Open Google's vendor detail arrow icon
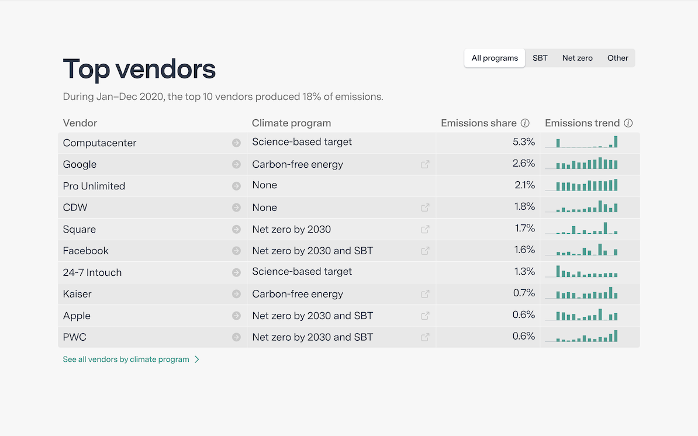 pyautogui.click(x=236, y=164)
